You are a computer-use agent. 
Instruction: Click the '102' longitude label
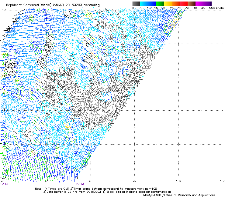click(178, 181)
